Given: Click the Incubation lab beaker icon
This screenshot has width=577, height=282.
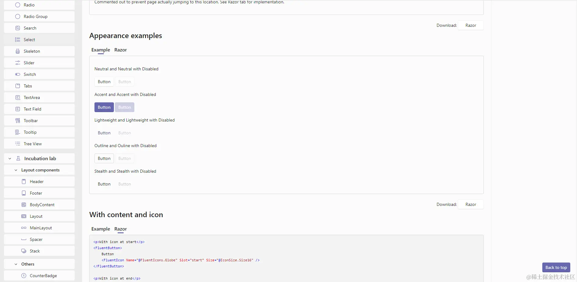Looking at the screenshot, I should coord(18,158).
